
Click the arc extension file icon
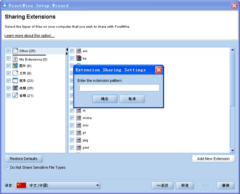click(79, 51)
